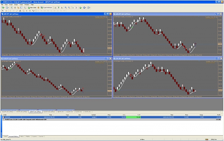The height and width of the screenshot is (141, 224).
Task: Switch to the Alerts terminal tab
Action: click(x=22, y=136)
